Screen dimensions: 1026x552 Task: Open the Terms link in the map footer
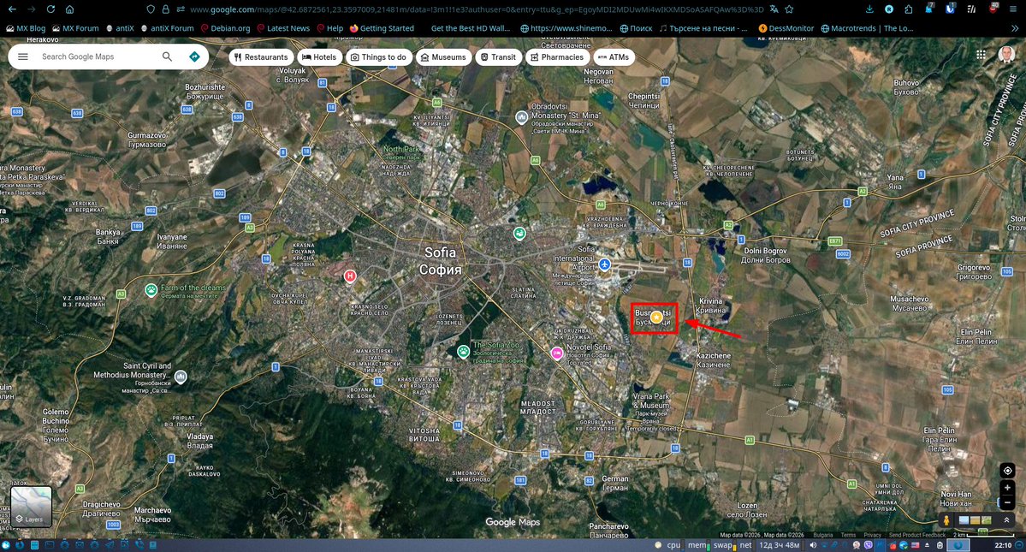[x=848, y=535]
